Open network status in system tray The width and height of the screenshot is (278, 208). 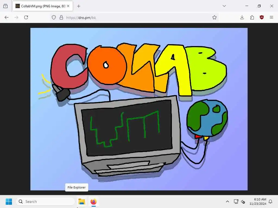point(236,201)
